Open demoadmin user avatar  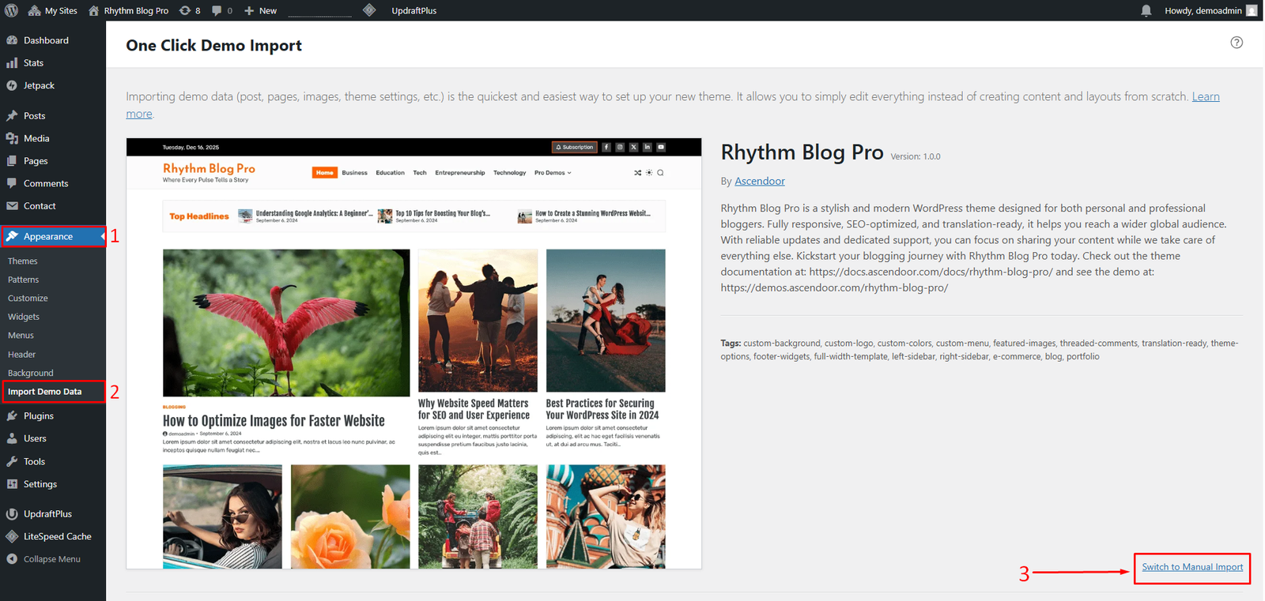(1252, 10)
